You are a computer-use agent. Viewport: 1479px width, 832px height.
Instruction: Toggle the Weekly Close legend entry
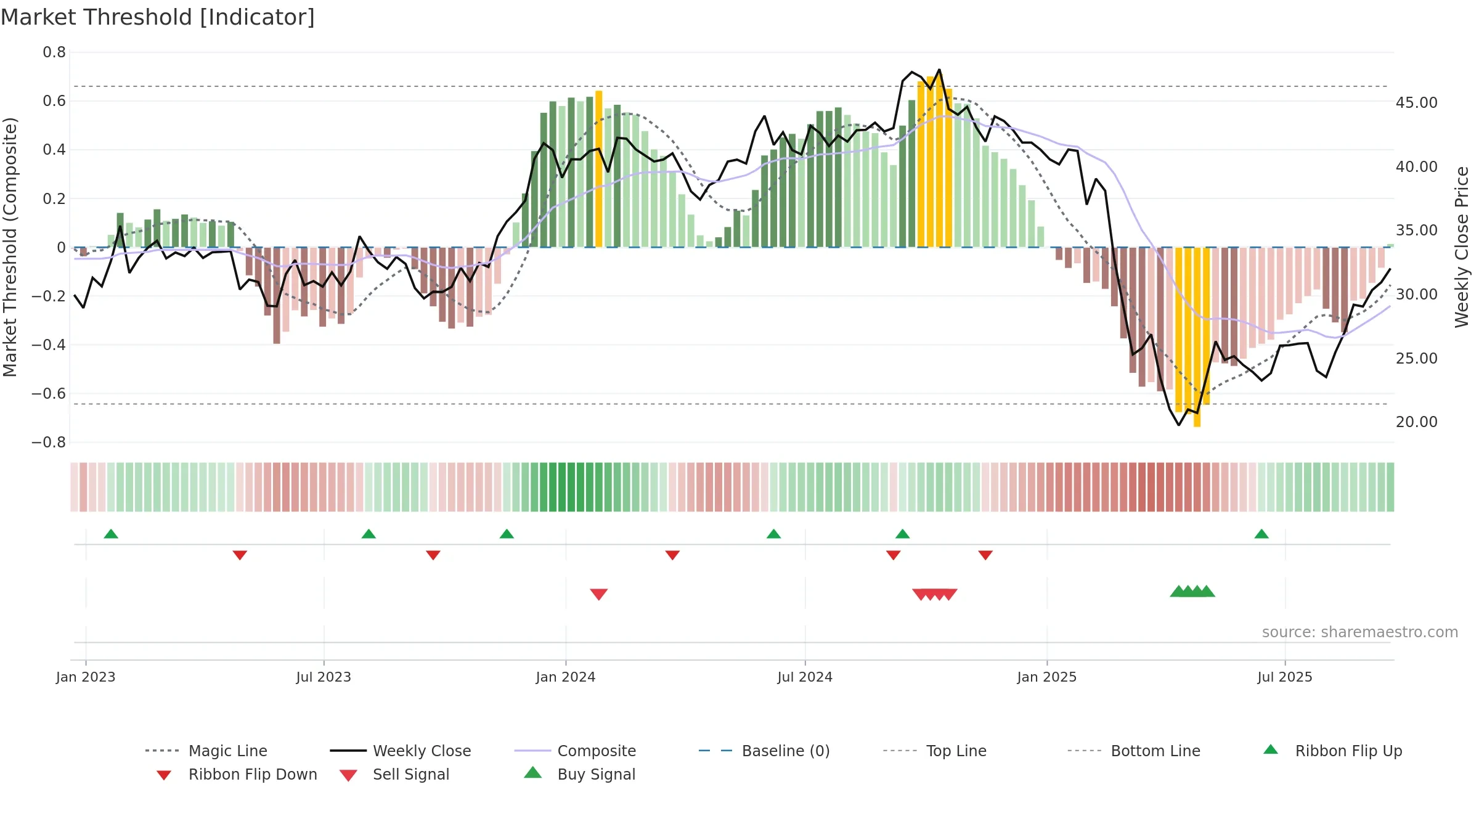coord(401,751)
